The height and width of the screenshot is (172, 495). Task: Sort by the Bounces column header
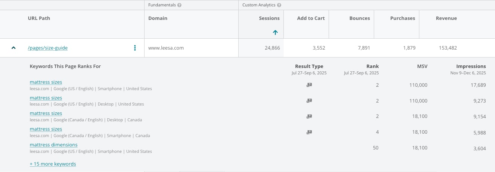(x=359, y=18)
